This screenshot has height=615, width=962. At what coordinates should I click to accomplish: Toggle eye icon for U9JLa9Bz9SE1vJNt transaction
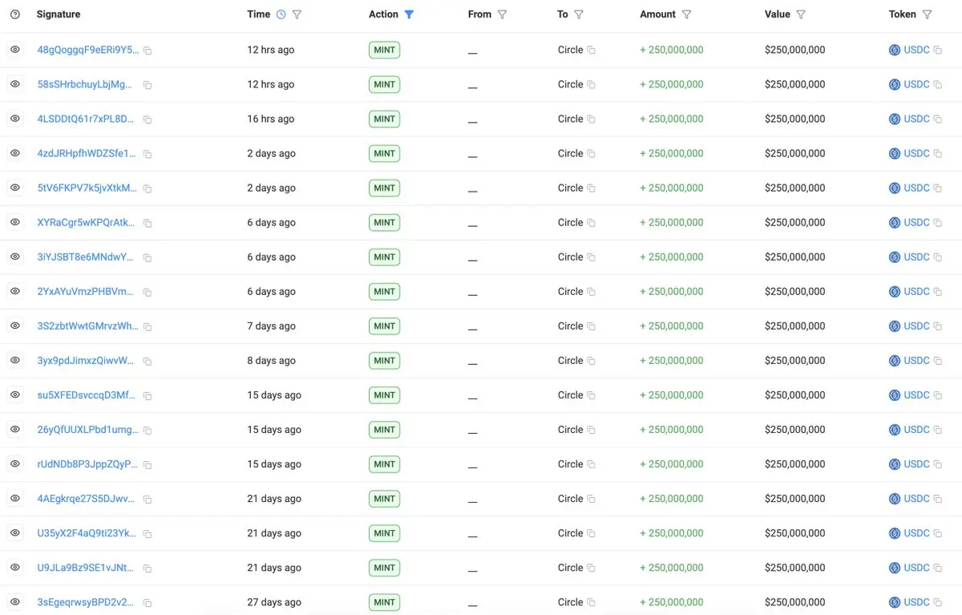14,567
